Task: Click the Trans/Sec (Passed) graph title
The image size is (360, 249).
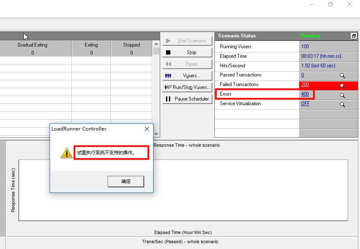Action: (x=180, y=242)
